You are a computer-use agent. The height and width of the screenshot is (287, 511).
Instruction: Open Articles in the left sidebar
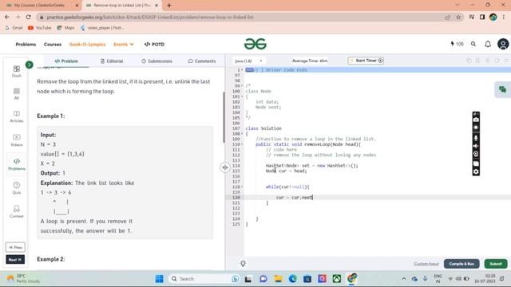(x=16, y=116)
